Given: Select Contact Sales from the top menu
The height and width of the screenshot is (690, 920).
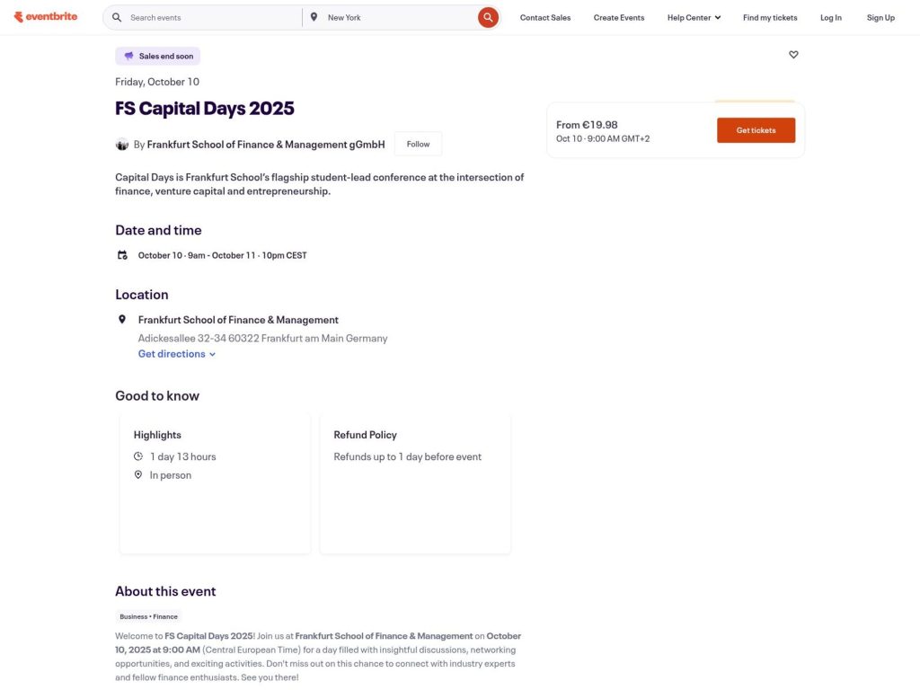Looking at the screenshot, I should click(544, 16).
